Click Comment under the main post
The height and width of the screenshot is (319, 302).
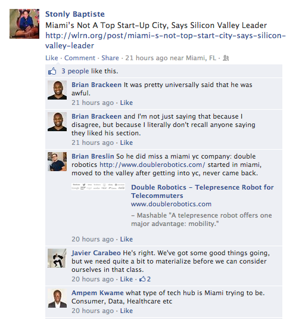(x=80, y=58)
